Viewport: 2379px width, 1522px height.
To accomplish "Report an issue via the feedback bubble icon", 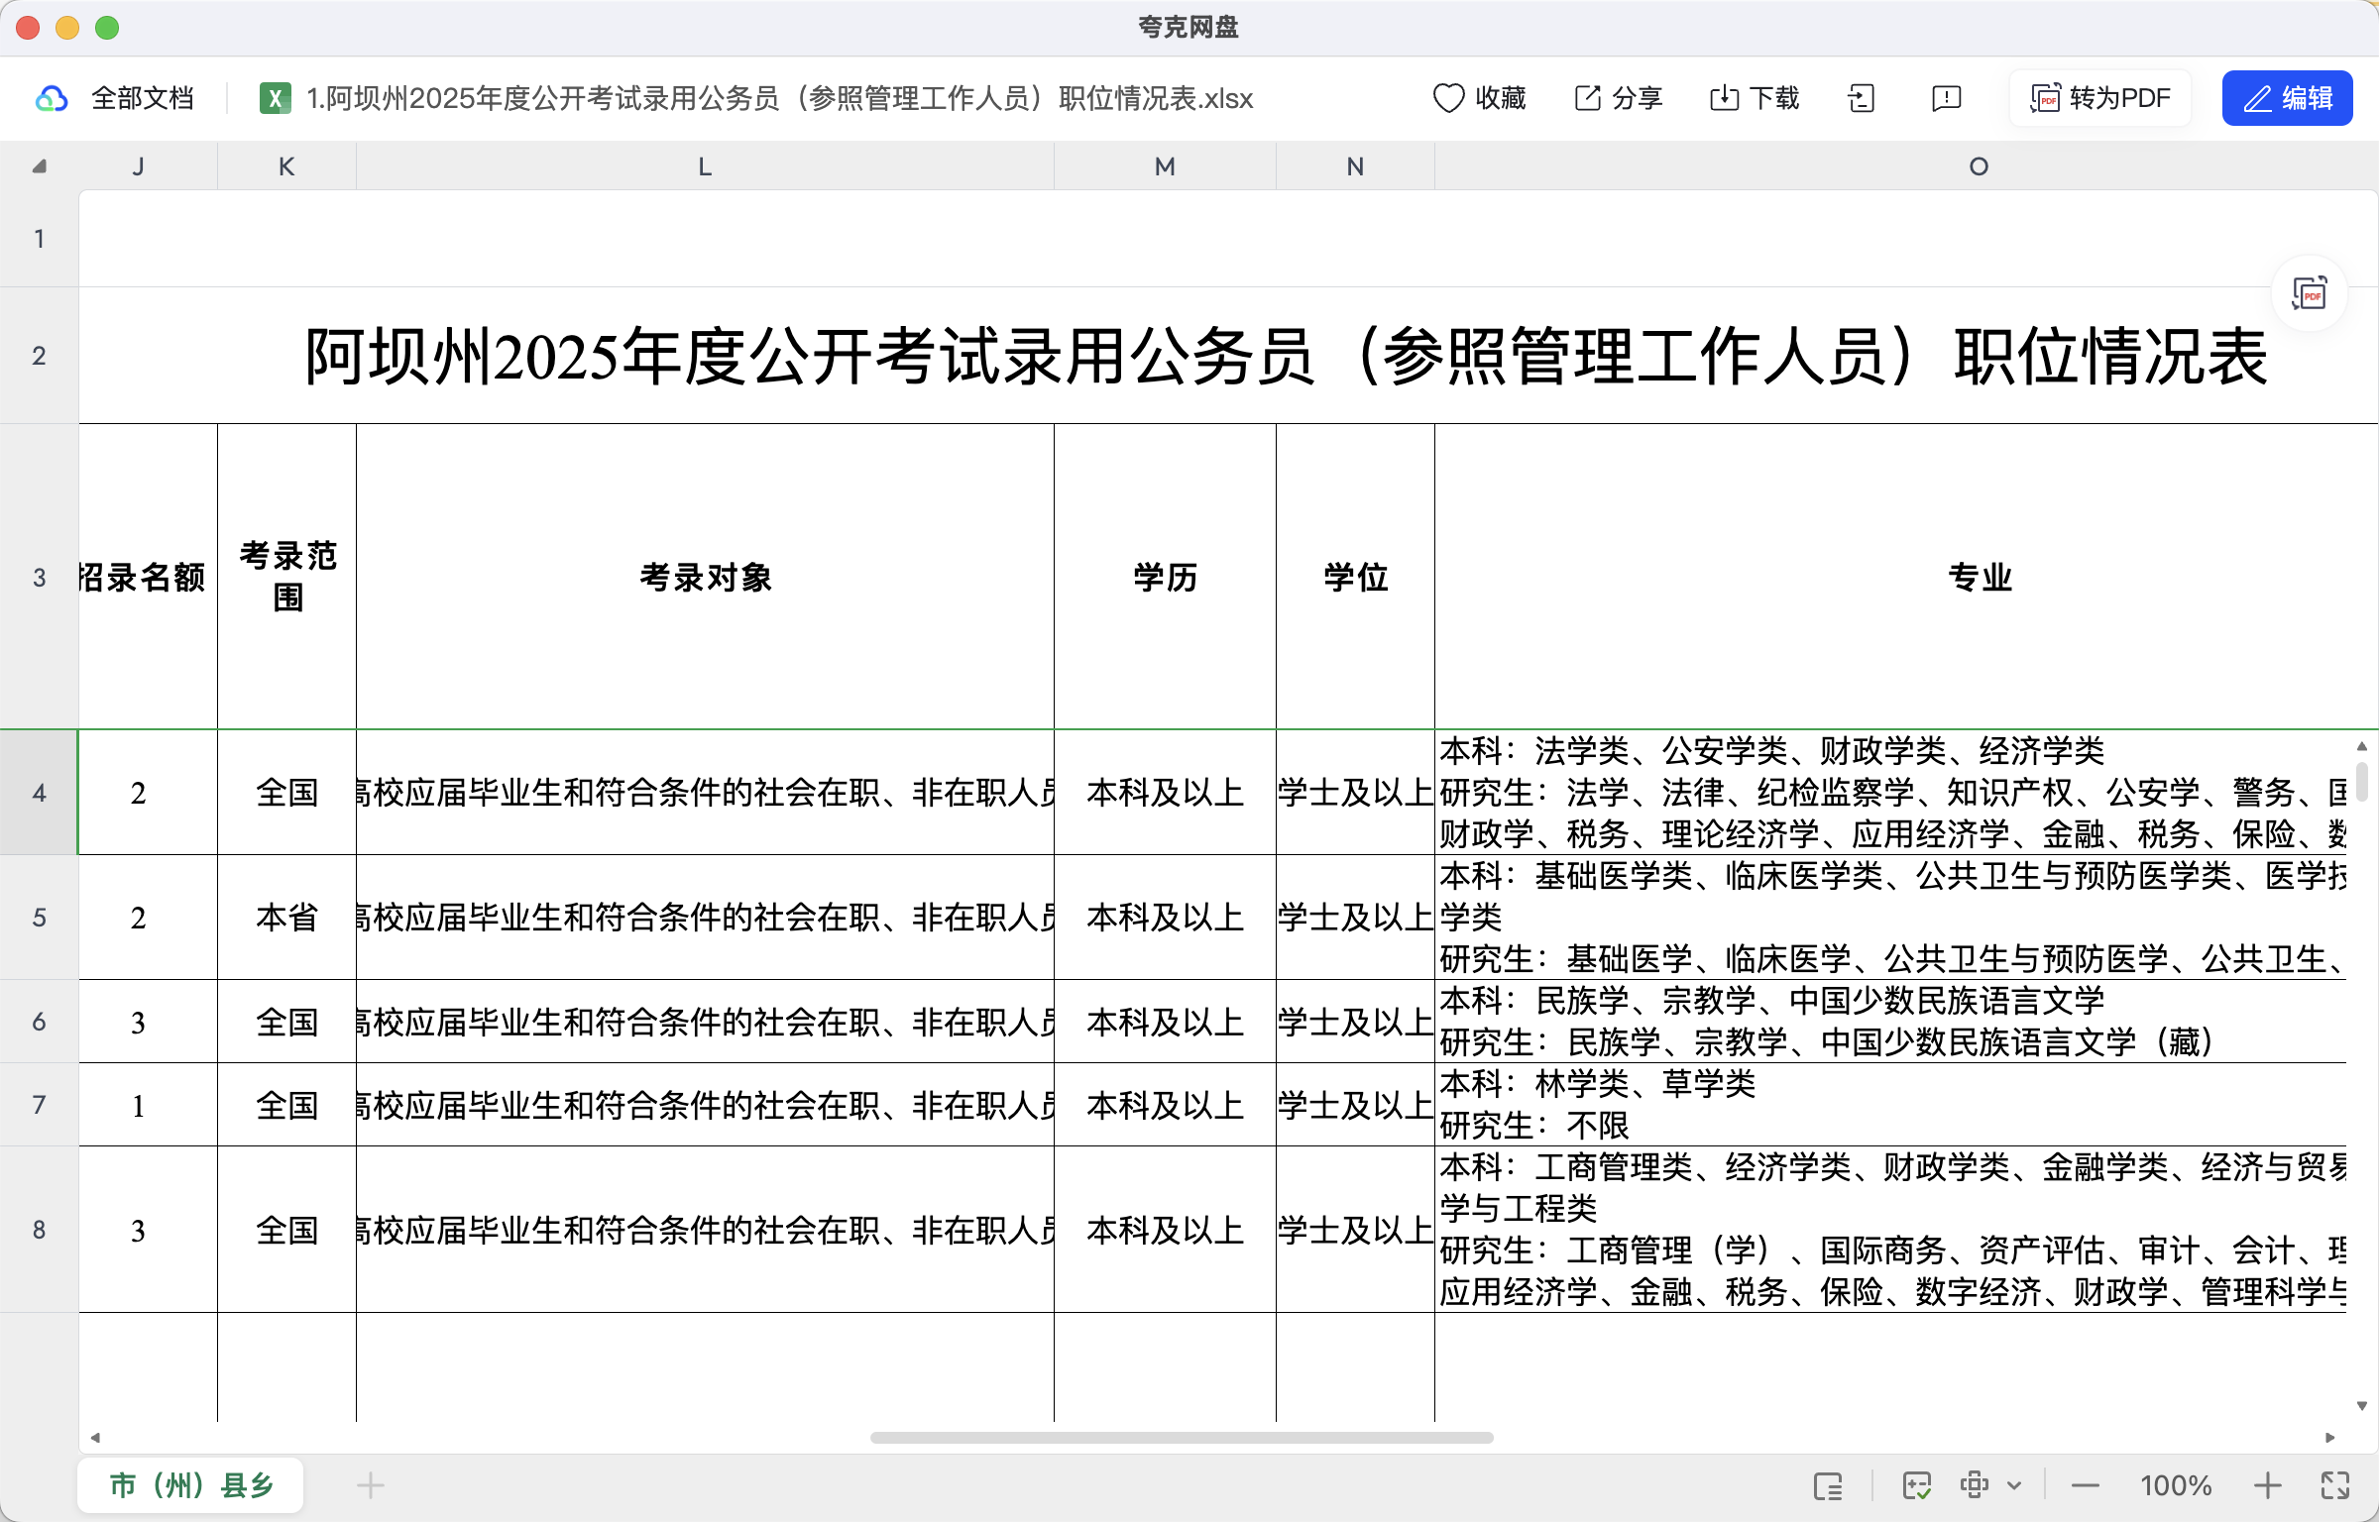I will 1944,97.
